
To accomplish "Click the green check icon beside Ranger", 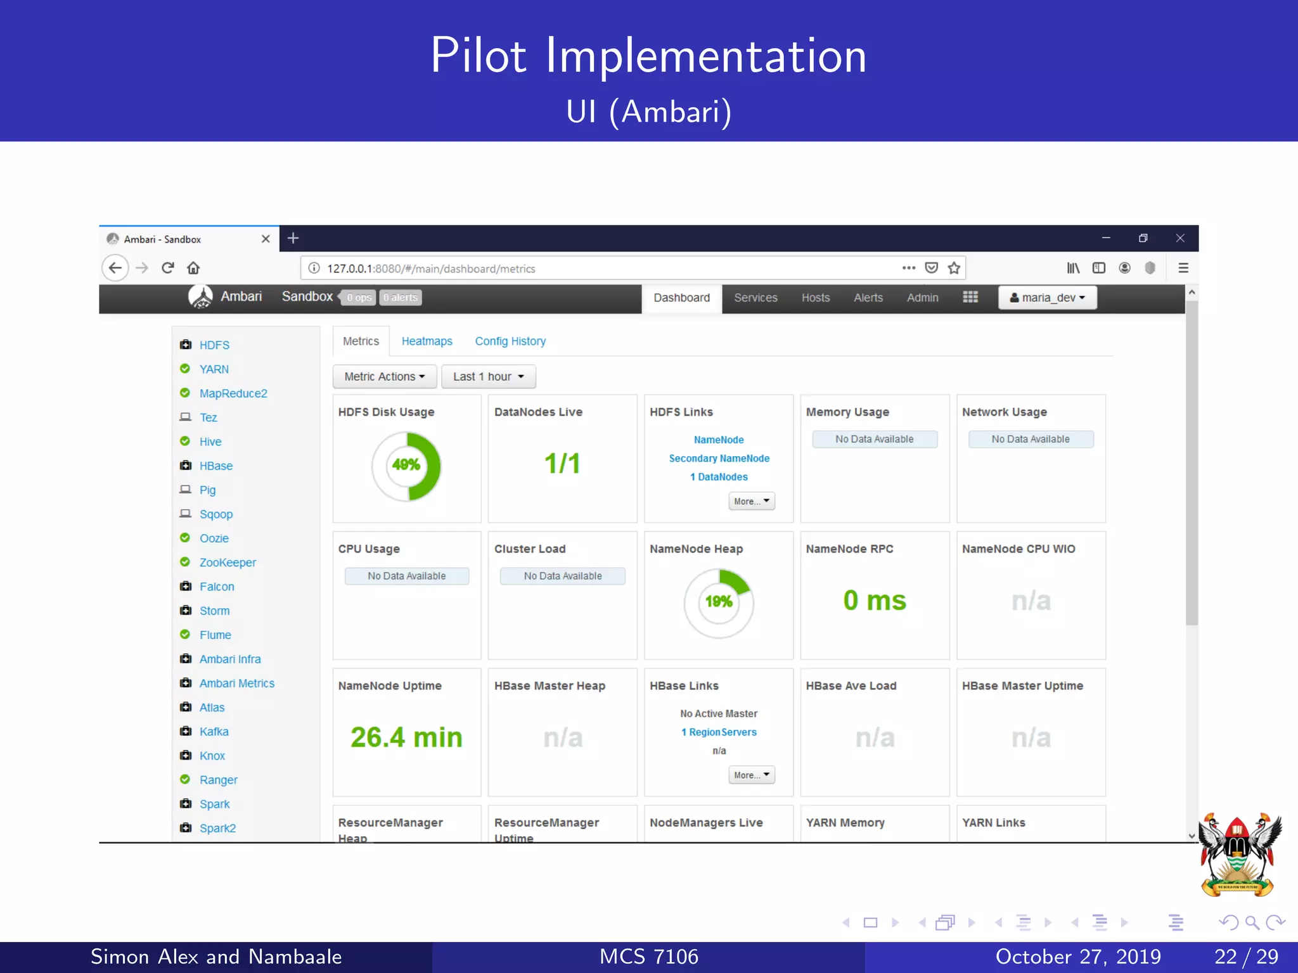I will (185, 779).
